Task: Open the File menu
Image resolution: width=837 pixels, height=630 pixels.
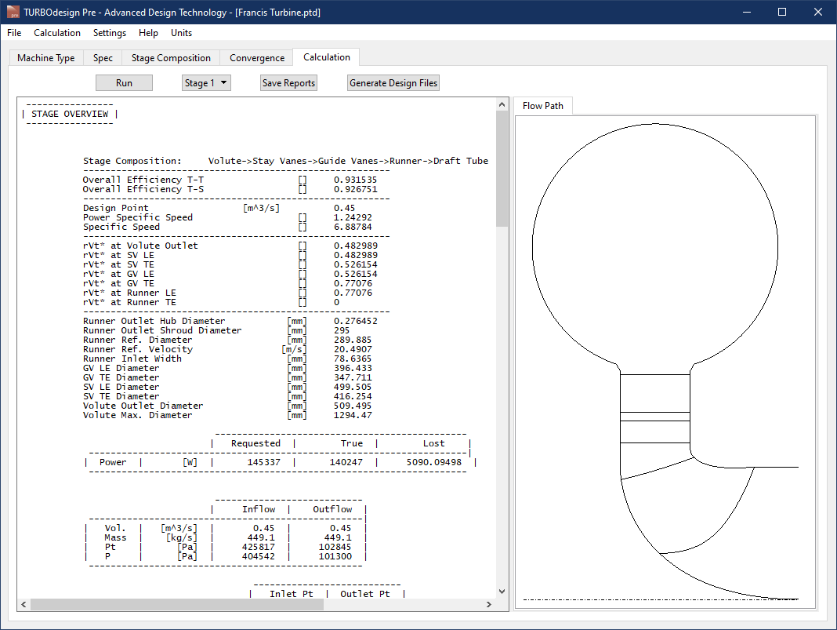Action: [x=13, y=33]
